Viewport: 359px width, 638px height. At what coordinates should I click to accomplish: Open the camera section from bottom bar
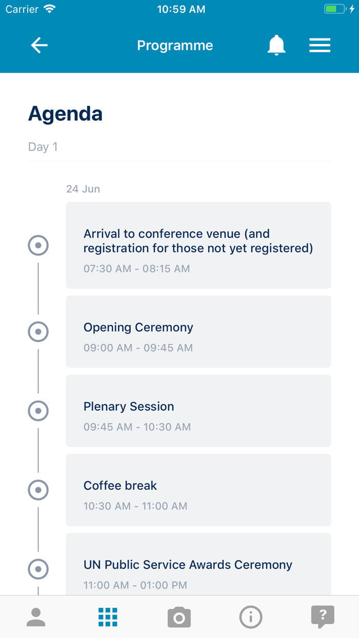(178, 617)
